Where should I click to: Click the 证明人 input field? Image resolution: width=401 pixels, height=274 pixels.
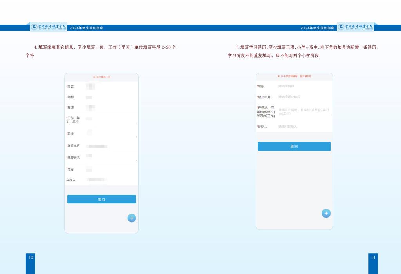click(303, 127)
